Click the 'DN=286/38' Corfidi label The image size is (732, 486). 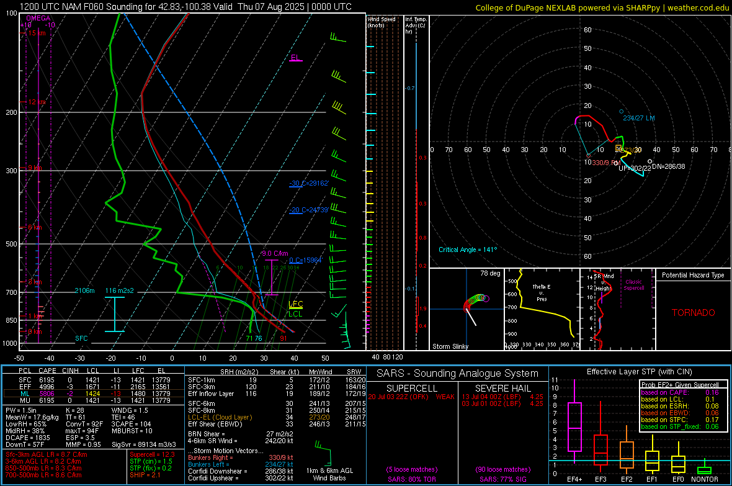[x=669, y=166]
